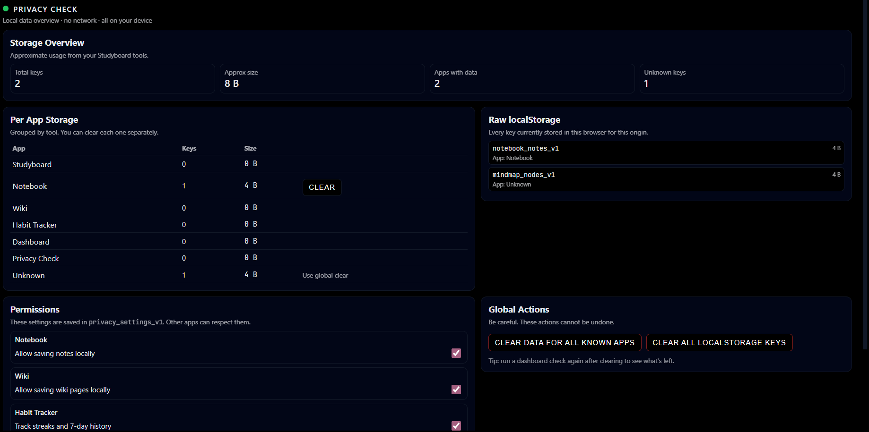This screenshot has width=869, height=432.
Task: Clear the Notebook app storage
Action: (322, 187)
